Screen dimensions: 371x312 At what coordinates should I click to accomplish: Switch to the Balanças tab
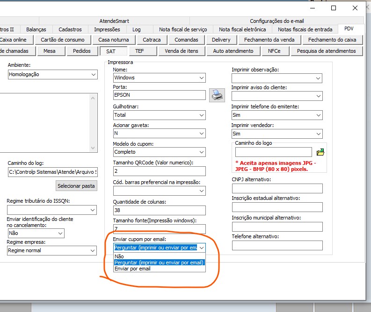36,29
